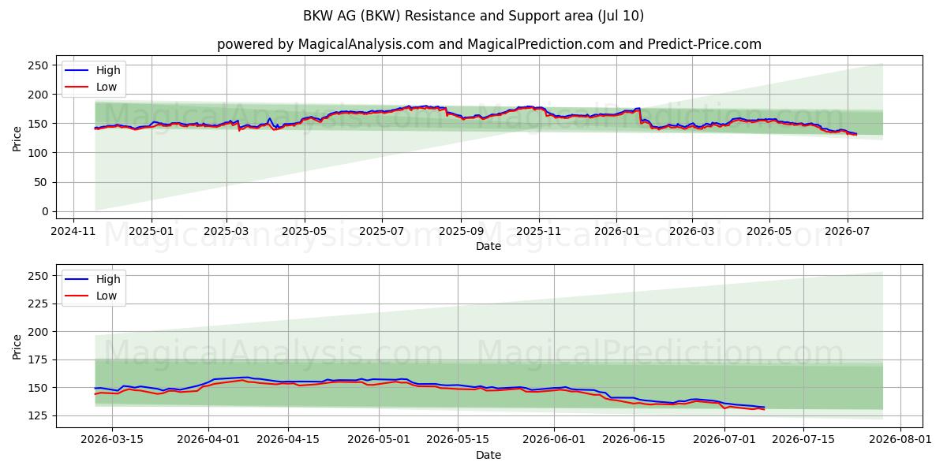This screenshot has height=473, width=947.
Task: Click 'High' legend entry in top chart
Action: coord(108,70)
